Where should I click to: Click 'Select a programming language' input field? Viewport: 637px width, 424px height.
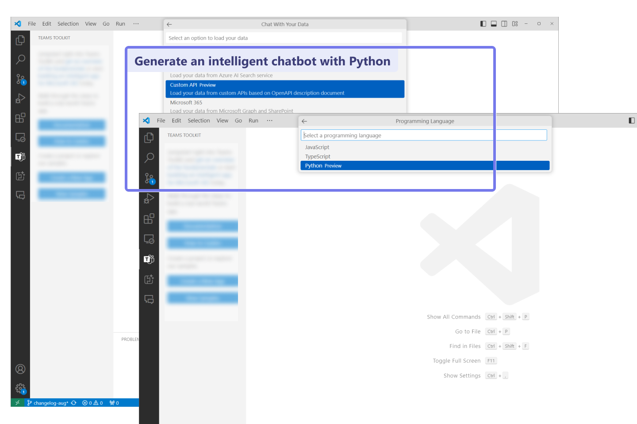click(424, 135)
